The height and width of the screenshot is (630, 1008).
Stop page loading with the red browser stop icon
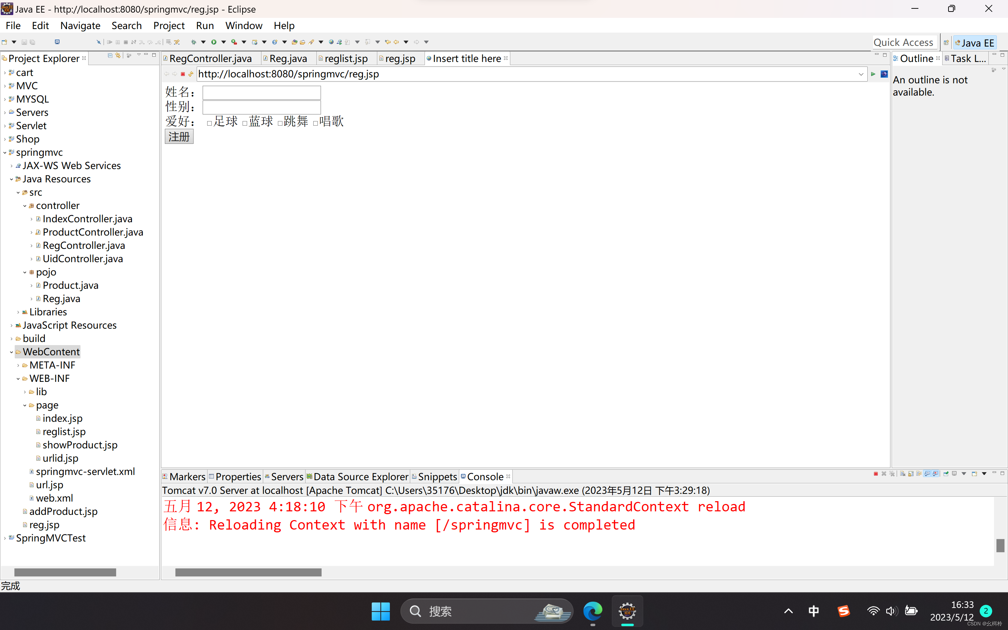click(x=183, y=74)
